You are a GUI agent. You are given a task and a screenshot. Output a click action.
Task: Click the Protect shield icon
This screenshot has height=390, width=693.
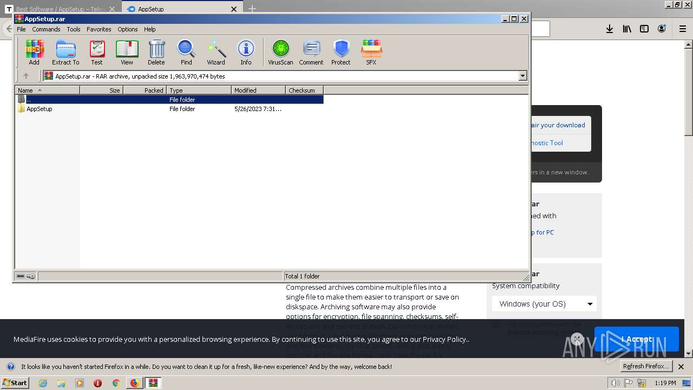pyautogui.click(x=341, y=53)
